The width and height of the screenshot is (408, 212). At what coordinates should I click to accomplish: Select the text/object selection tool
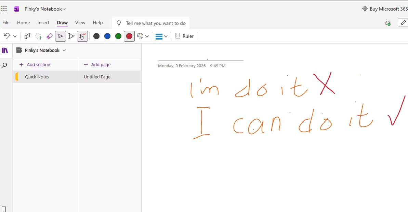coord(28,36)
